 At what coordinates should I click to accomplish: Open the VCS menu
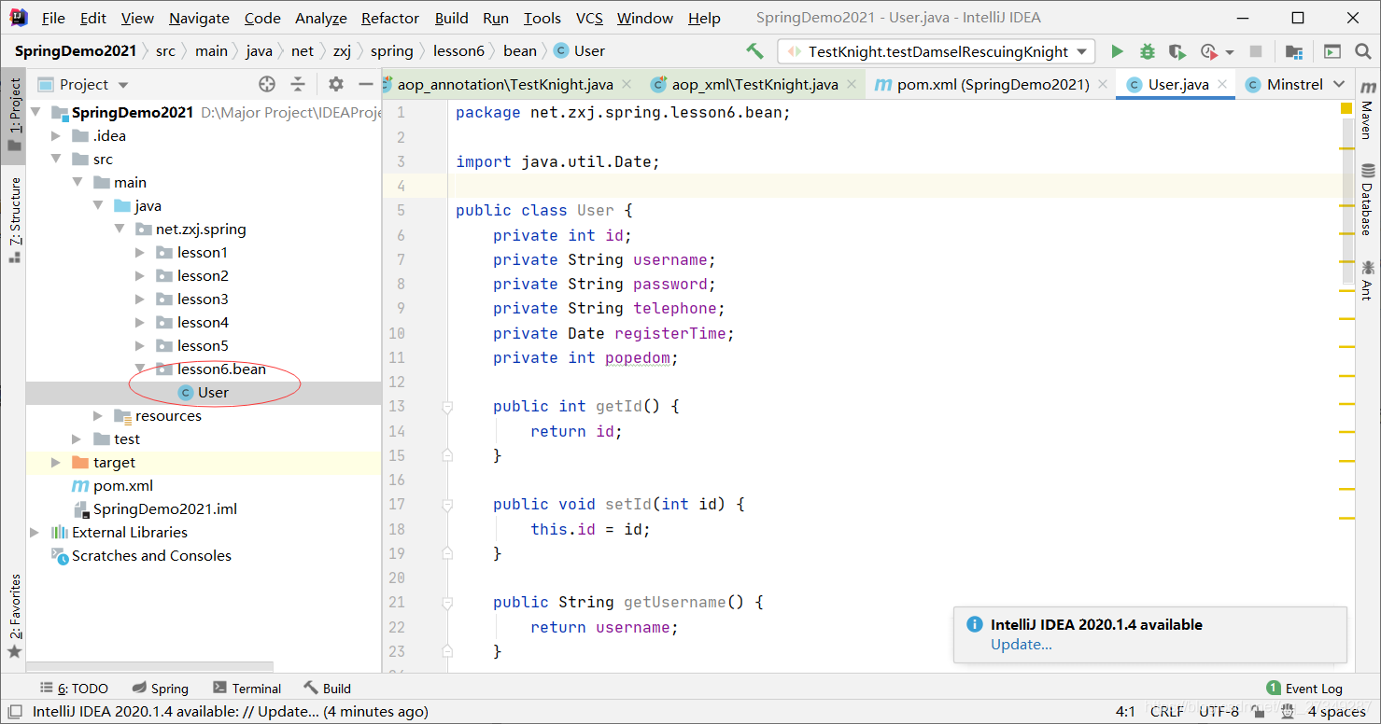pyautogui.click(x=589, y=18)
